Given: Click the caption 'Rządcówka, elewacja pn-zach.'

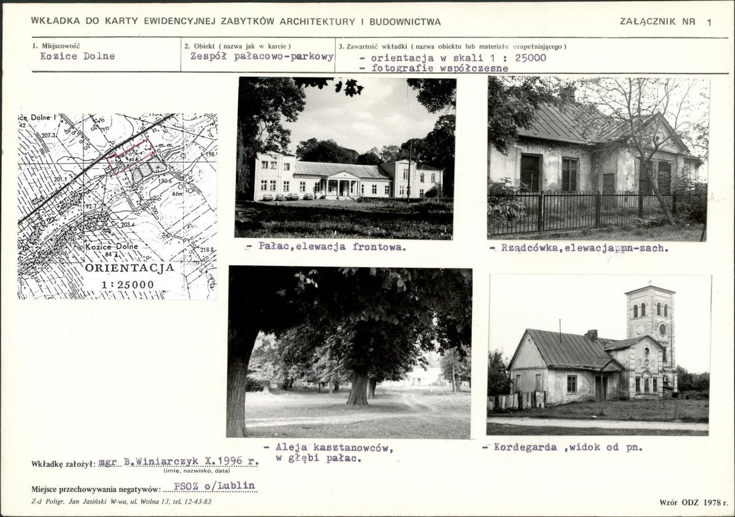Looking at the screenshot, I should coord(579,248).
